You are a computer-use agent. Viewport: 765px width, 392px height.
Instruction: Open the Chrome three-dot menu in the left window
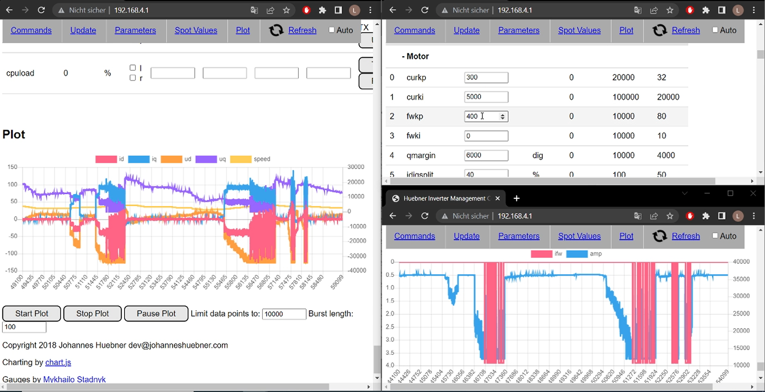click(370, 10)
